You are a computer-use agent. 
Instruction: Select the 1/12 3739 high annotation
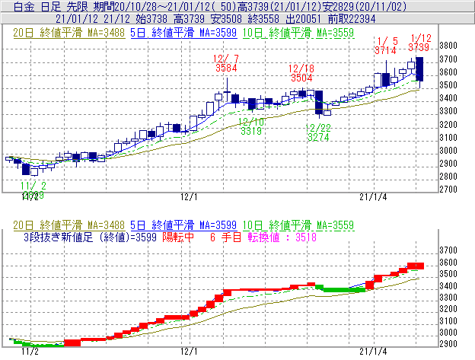[419, 43]
